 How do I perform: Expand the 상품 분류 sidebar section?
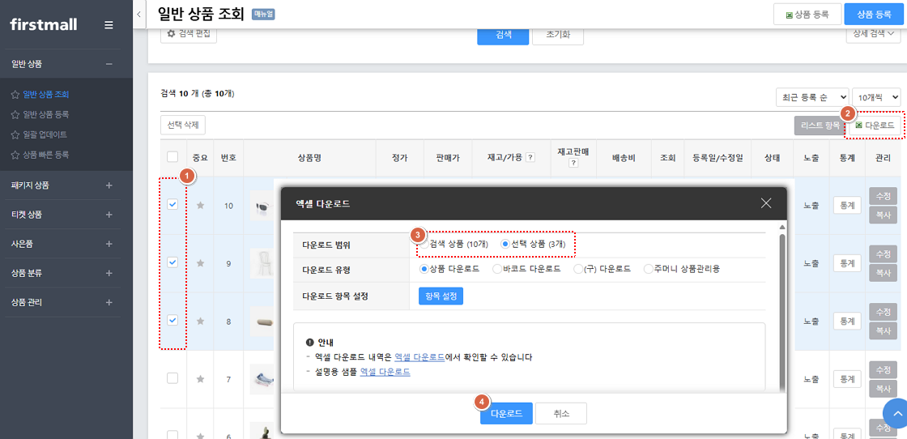tap(109, 273)
